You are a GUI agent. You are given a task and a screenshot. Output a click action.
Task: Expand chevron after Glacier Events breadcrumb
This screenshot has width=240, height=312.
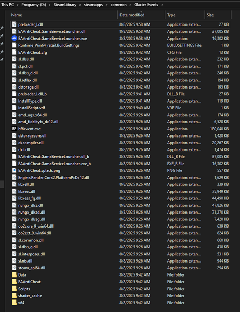pyautogui.click(x=162, y=5)
